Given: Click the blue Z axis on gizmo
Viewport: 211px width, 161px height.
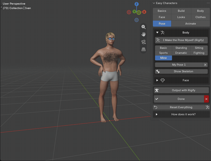Looking at the screenshot, I should click(x=136, y=4).
